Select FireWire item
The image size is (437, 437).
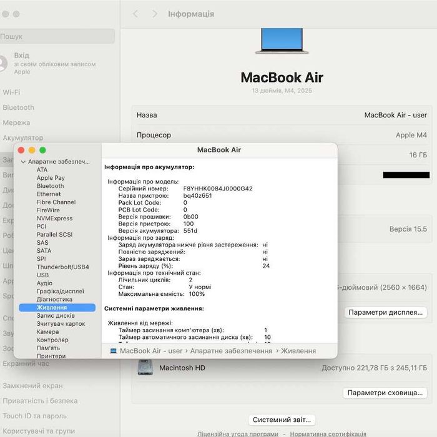[48, 210]
